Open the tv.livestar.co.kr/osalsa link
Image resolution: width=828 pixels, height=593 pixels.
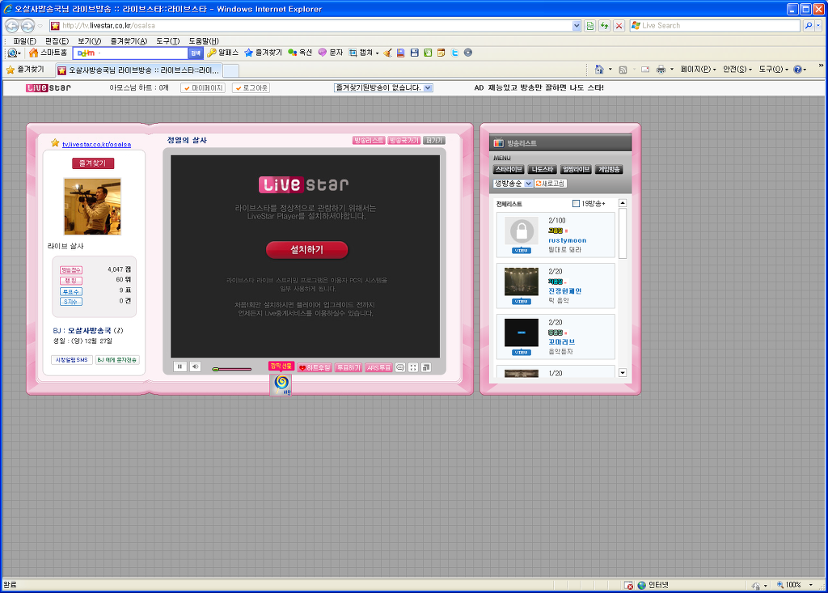pos(97,144)
